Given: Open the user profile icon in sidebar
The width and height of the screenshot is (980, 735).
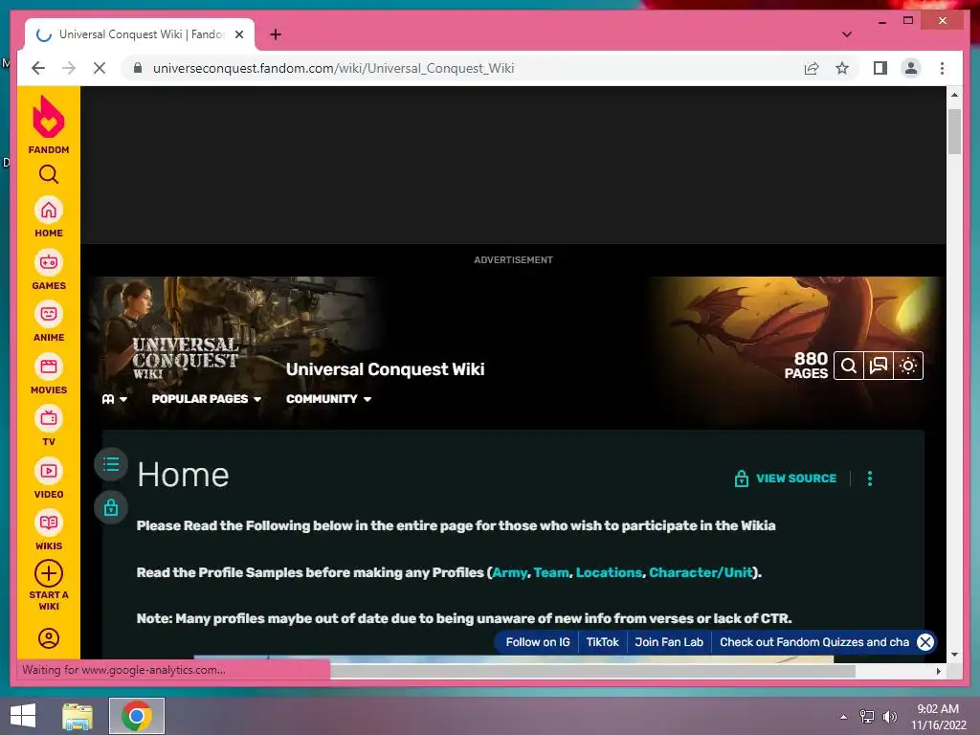Looking at the screenshot, I should [48, 638].
